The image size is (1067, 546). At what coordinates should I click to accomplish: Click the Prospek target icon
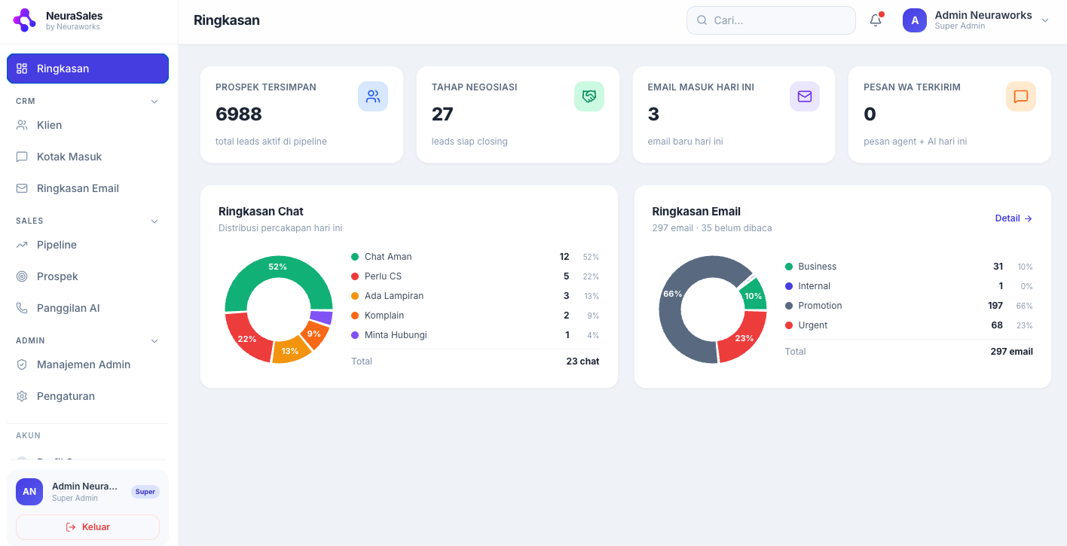point(22,276)
